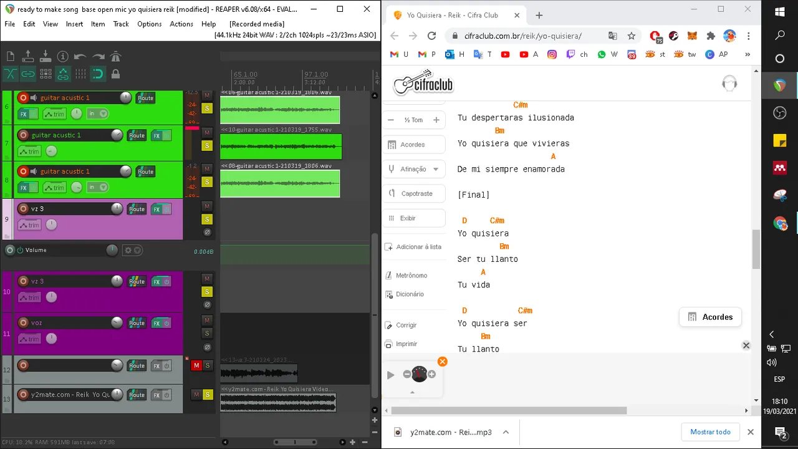The image size is (798, 449).
Task: Open REAPER's Edit menu
Action: (29, 24)
